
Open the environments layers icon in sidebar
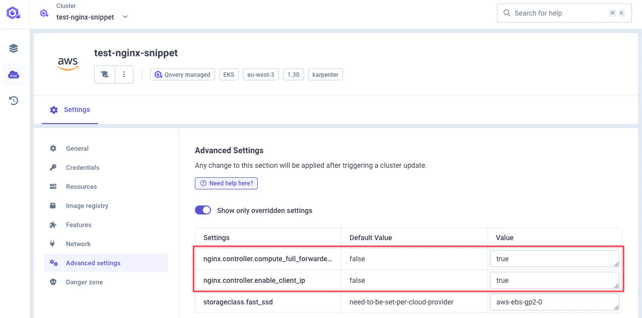click(x=14, y=48)
